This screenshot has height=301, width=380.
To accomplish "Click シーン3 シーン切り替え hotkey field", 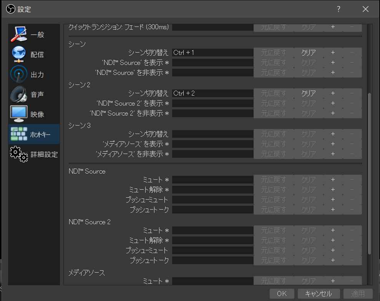I will tap(213, 134).
